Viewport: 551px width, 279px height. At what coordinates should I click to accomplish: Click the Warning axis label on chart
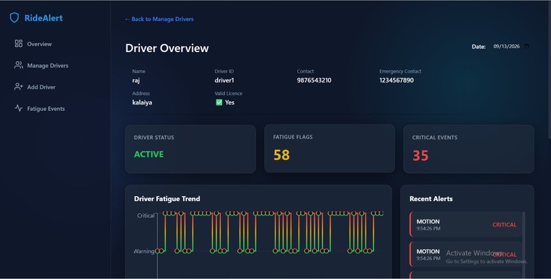point(144,251)
